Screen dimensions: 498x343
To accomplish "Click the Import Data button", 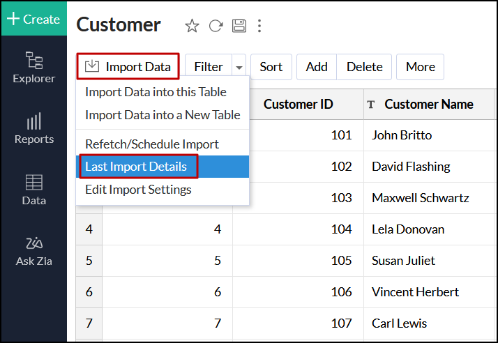I will click(128, 67).
